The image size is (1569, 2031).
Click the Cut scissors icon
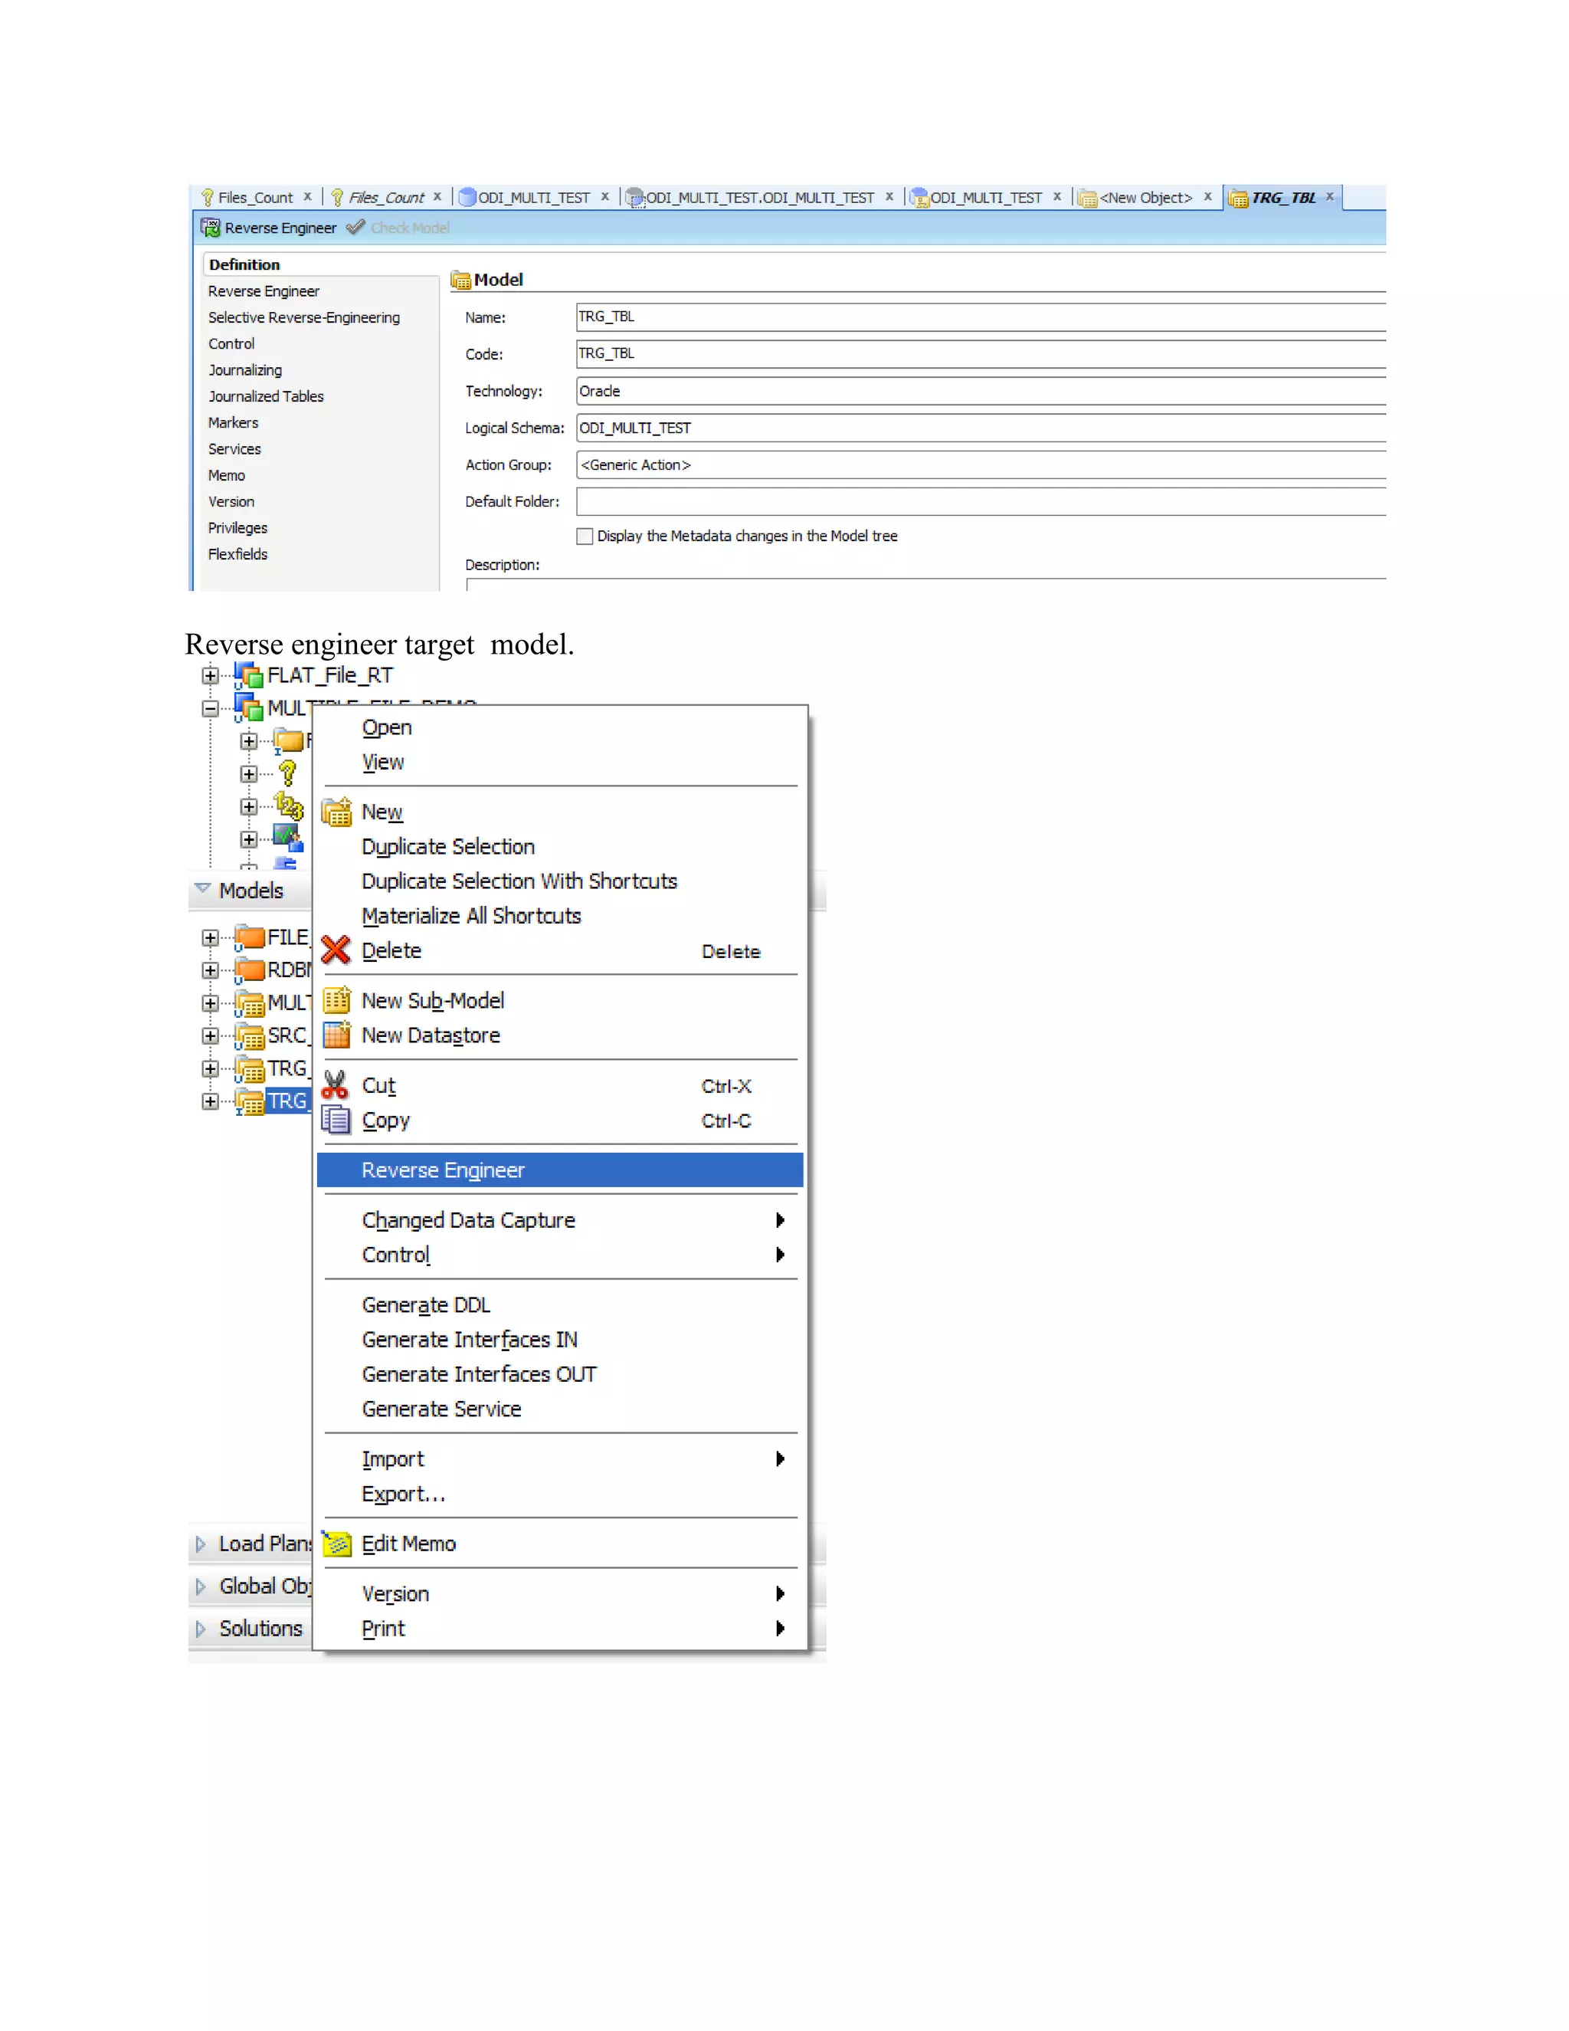336,1085
